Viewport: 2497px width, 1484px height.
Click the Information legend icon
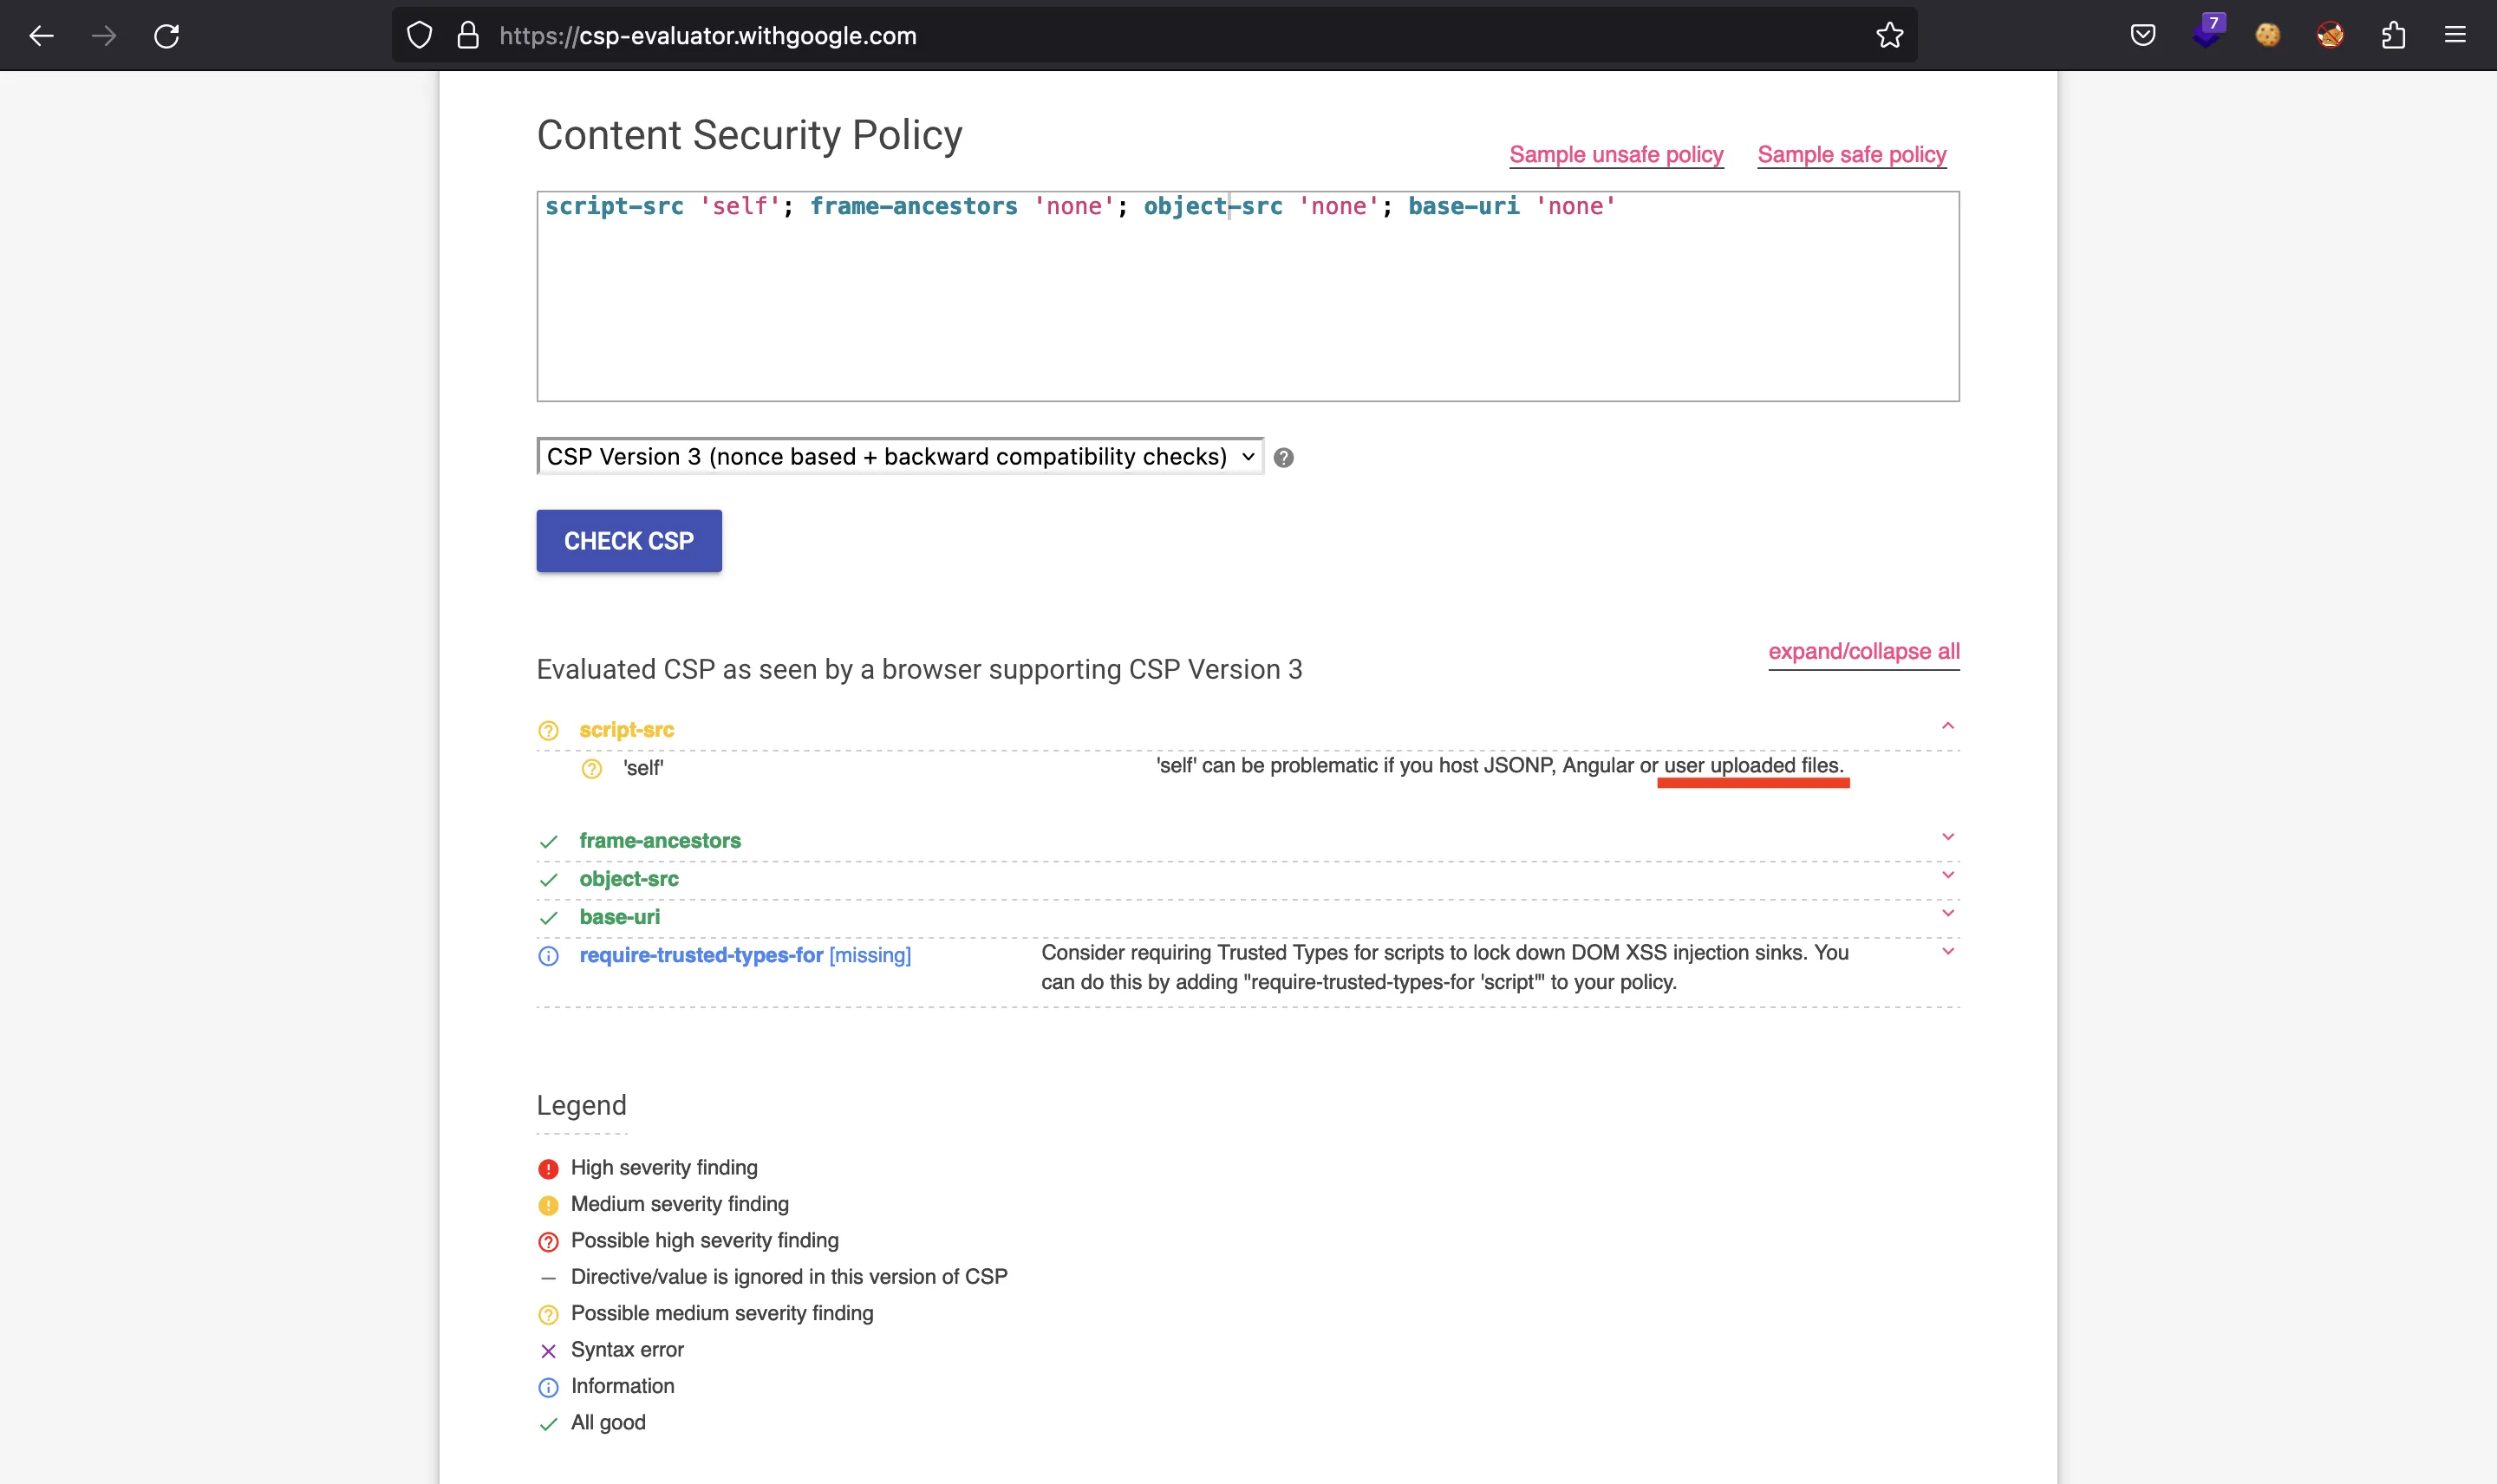548,1387
